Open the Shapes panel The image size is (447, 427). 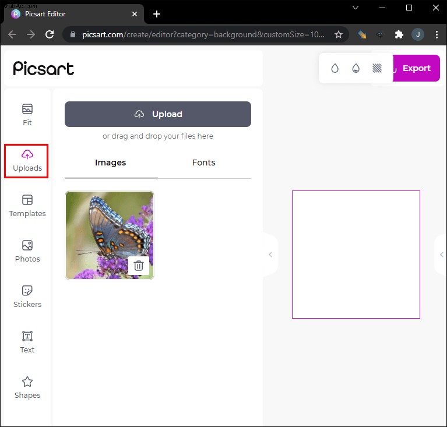[x=27, y=388]
